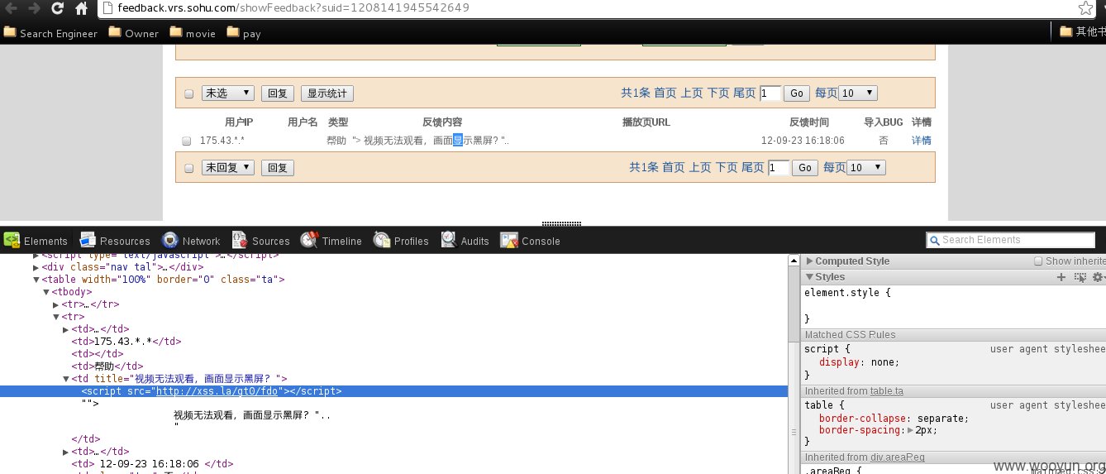Tick the checkbox for row 175.43.*.*
1106x474 pixels.
[186, 141]
